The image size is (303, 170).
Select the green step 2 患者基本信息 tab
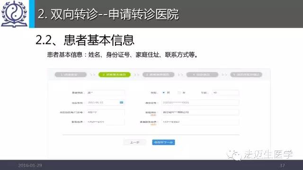[115, 75]
